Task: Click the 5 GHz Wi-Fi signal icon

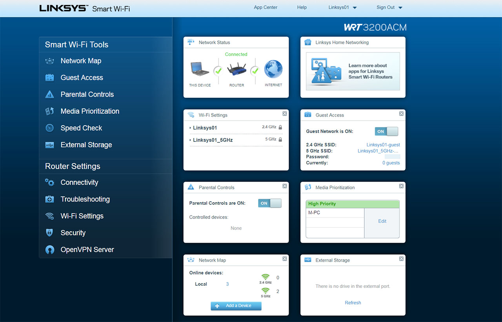Action: point(266,291)
